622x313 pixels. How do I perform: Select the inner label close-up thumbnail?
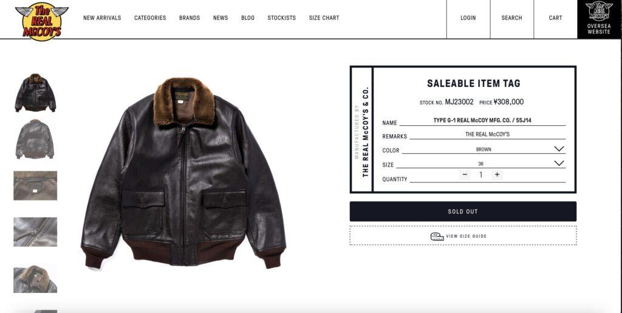pos(35,185)
